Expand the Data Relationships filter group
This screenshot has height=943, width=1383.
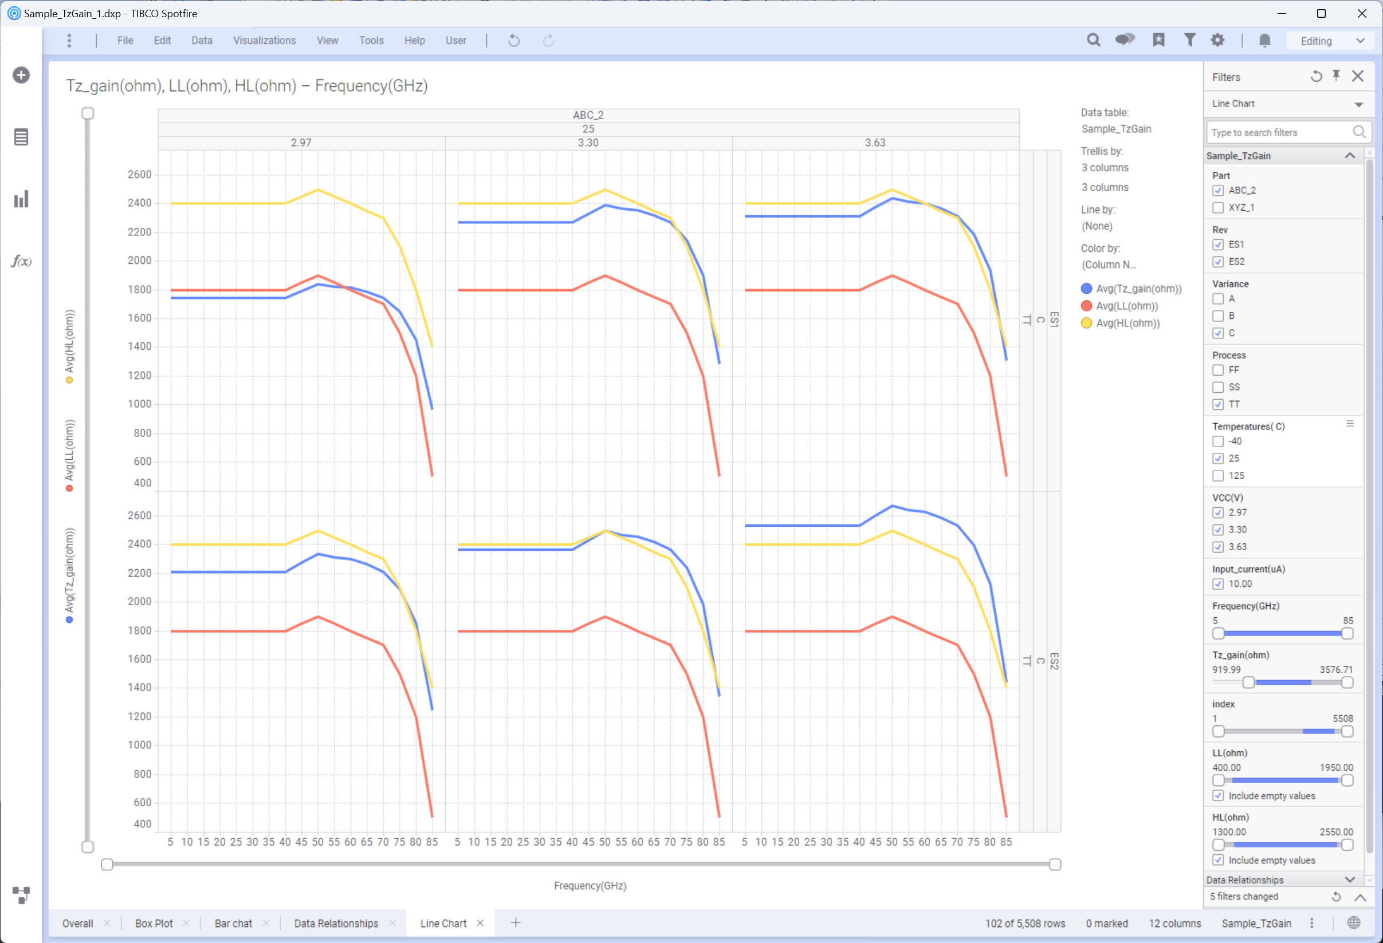pyautogui.click(x=1349, y=880)
